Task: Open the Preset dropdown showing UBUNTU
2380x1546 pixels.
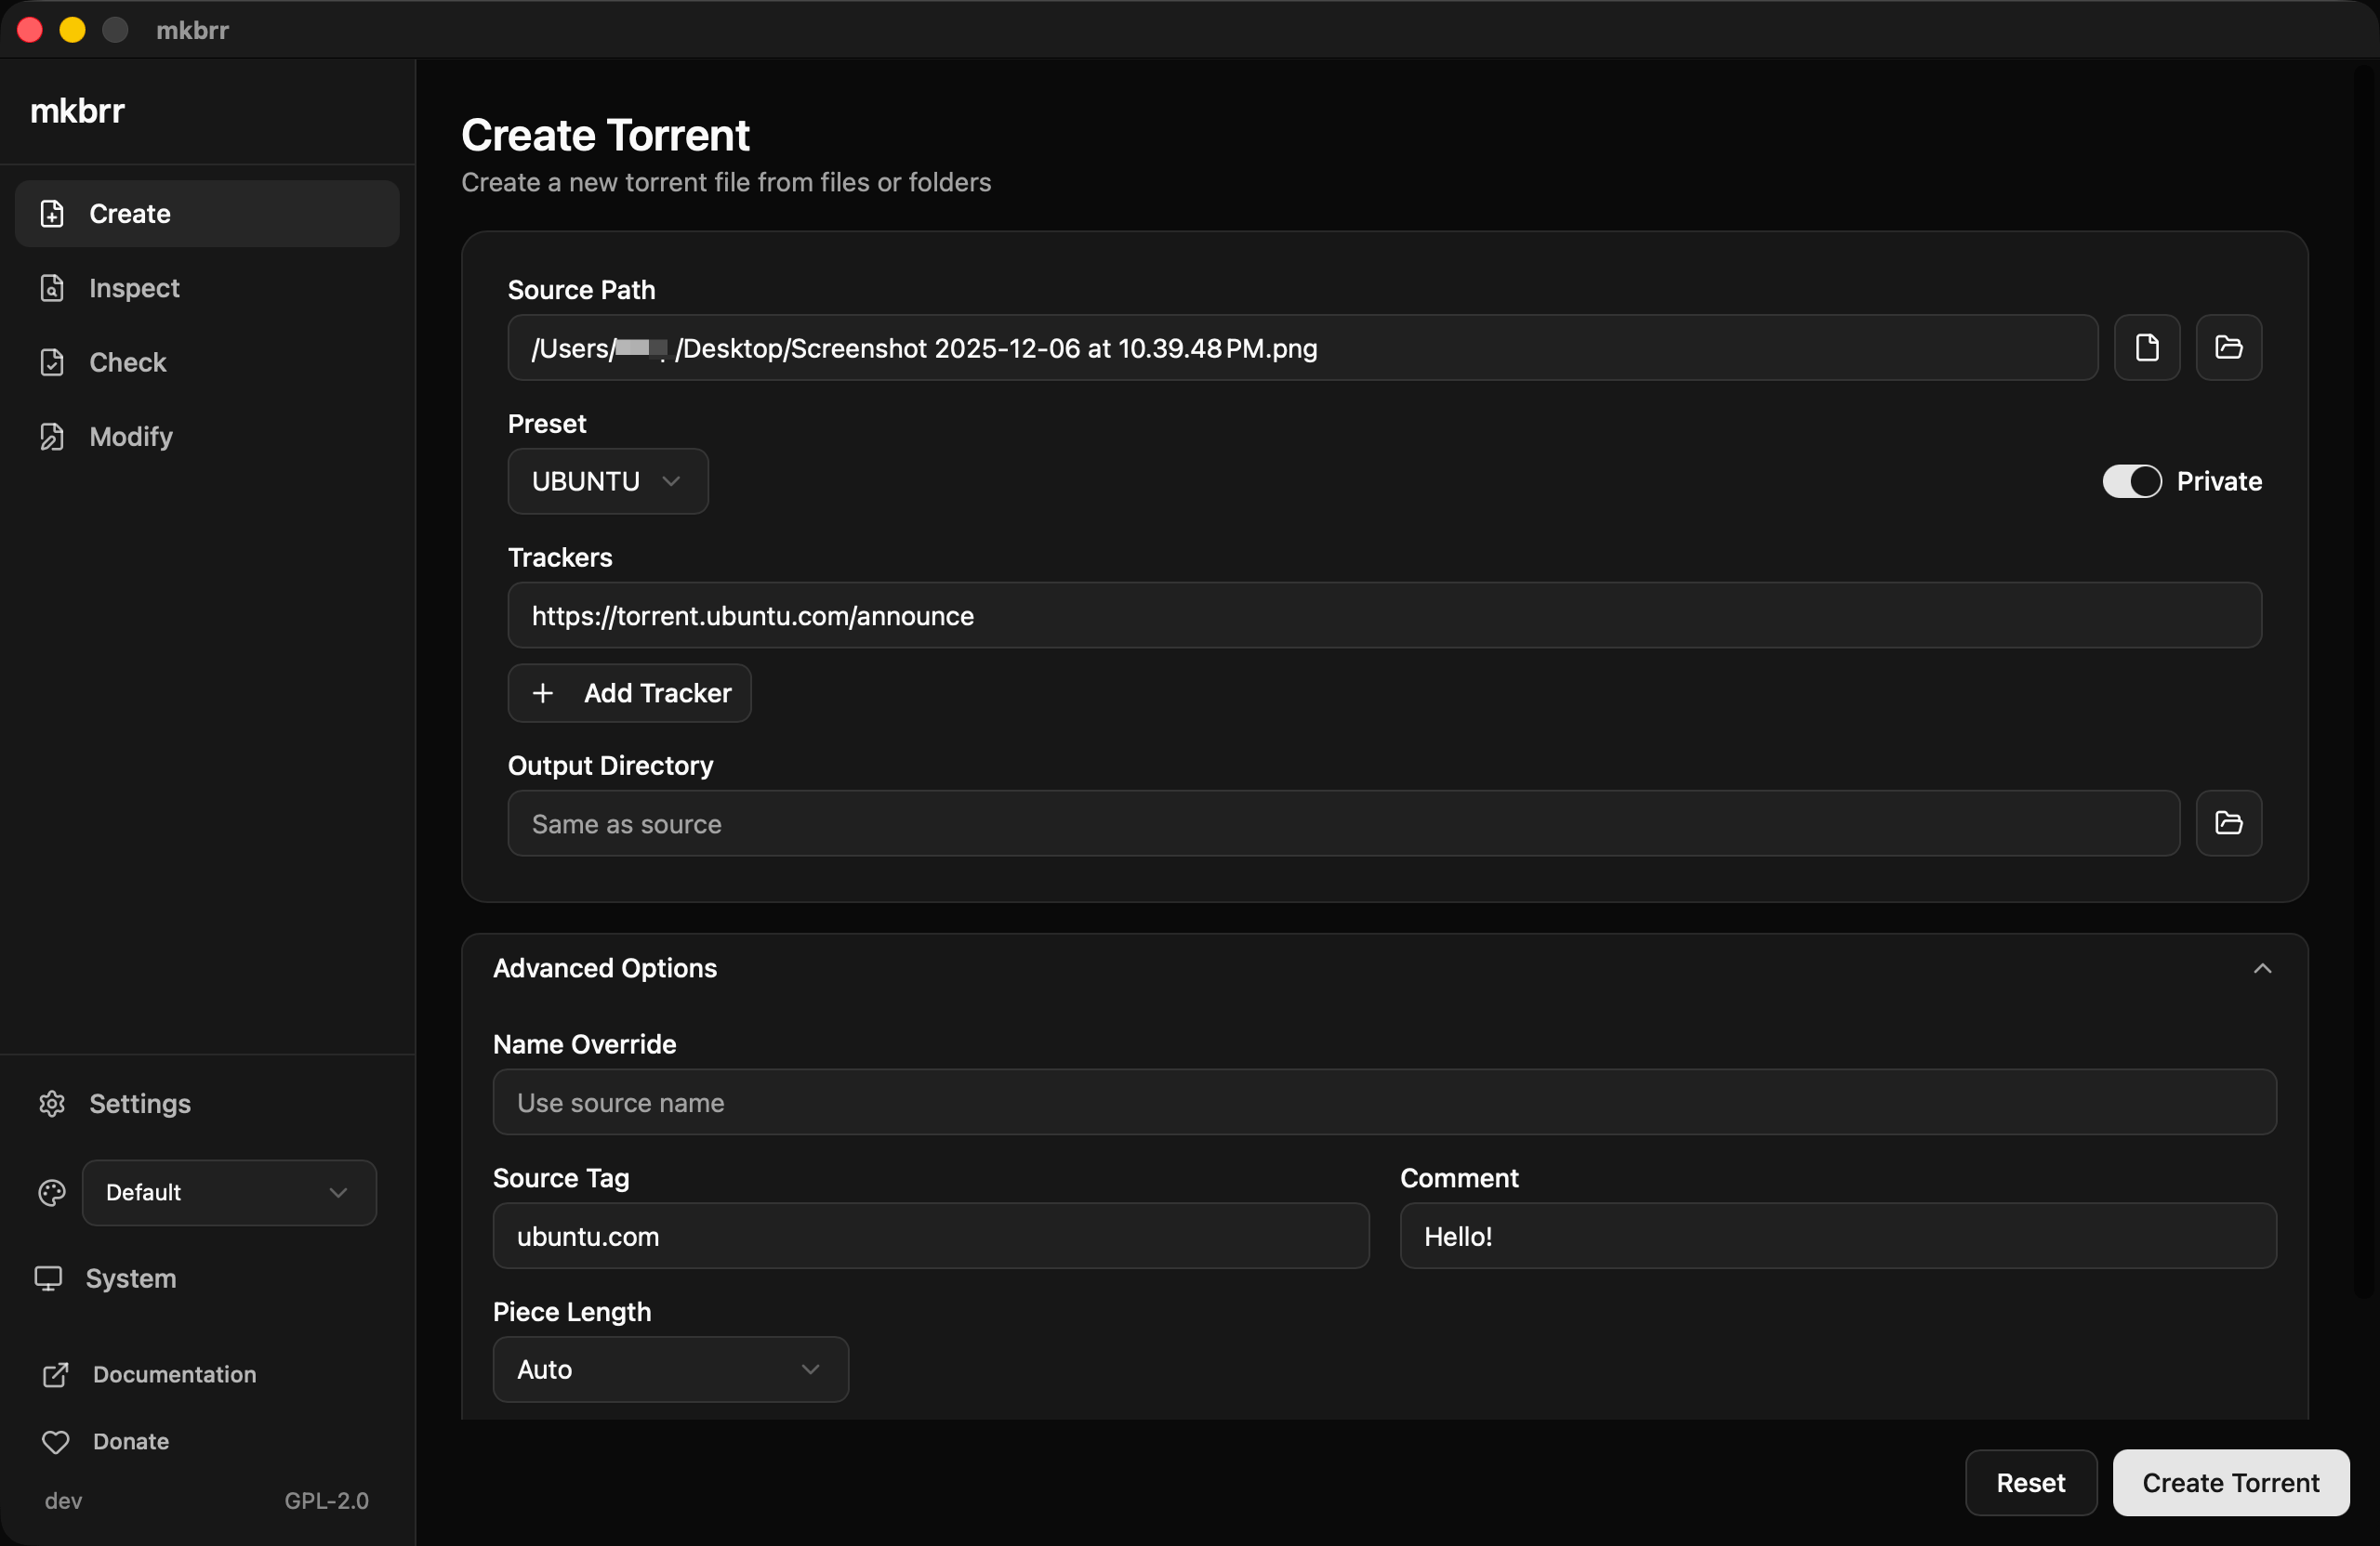Action: [607, 480]
